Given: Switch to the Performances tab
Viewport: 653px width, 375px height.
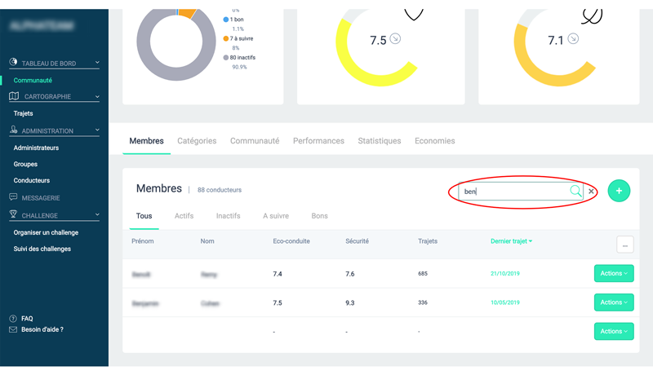Looking at the screenshot, I should tap(318, 141).
